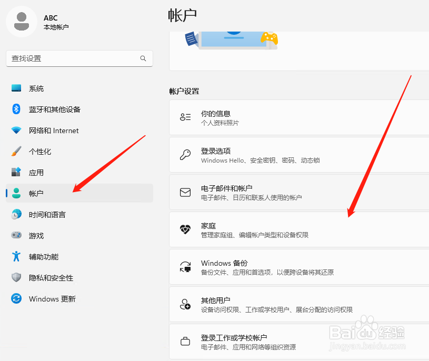Image resolution: width=429 pixels, height=361 pixels.
Task: Click the 你的信息 profile list icon
Action: point(185,117)
